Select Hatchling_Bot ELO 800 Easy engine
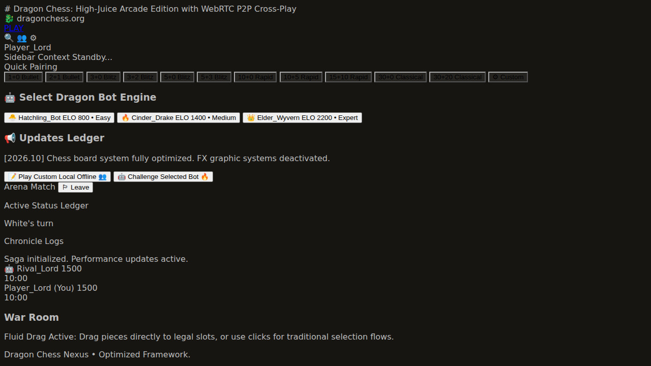651x366 pixels. coord(59,117)
